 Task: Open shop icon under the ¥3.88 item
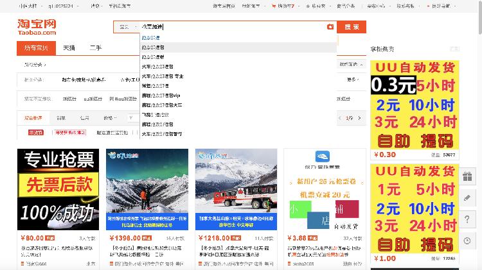289,264
